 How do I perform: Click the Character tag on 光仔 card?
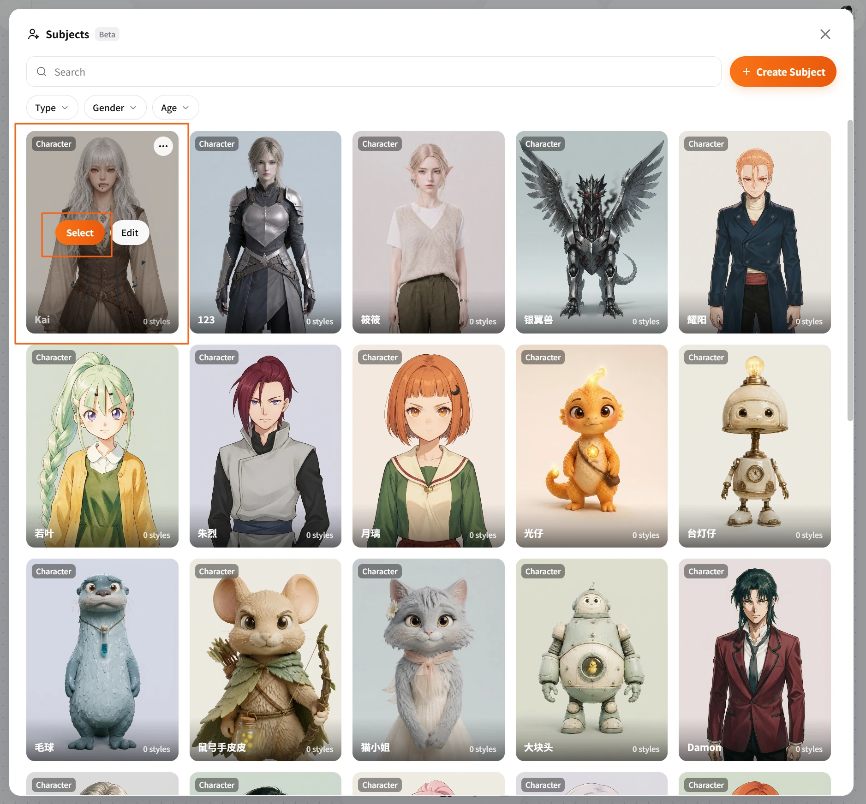pyautogui.click(x=543, y=357)
